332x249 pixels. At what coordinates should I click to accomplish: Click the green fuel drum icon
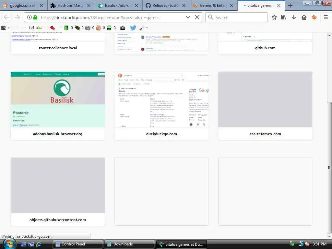point(66,28)
